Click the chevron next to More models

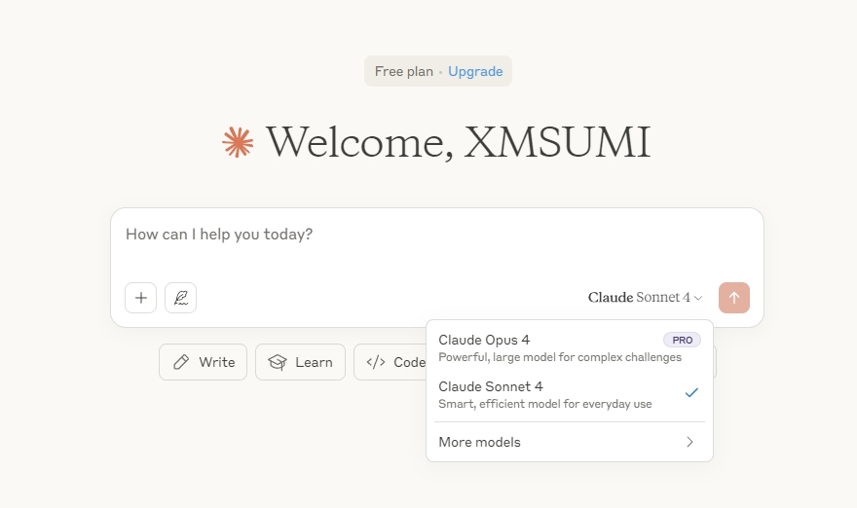(x=689, y=442)
